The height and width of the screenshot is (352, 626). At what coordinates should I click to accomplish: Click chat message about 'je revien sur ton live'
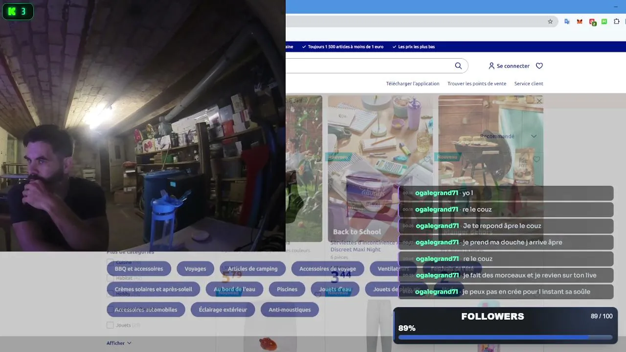click(x=506, y=275)
